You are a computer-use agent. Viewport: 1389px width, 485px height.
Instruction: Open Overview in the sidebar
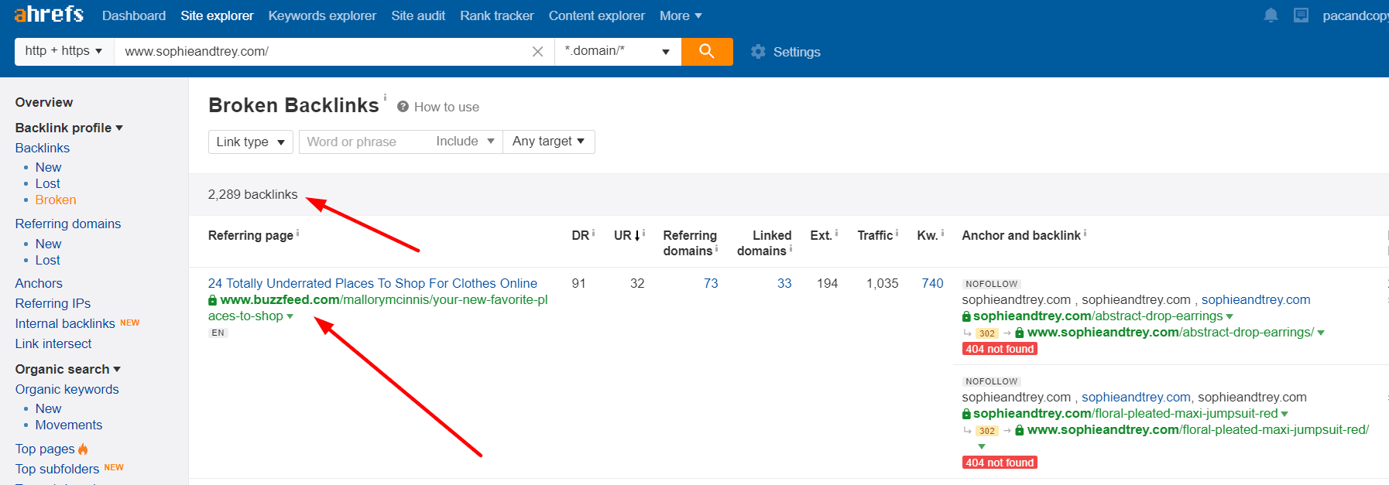pyautogui.click(x=44, y=102)
